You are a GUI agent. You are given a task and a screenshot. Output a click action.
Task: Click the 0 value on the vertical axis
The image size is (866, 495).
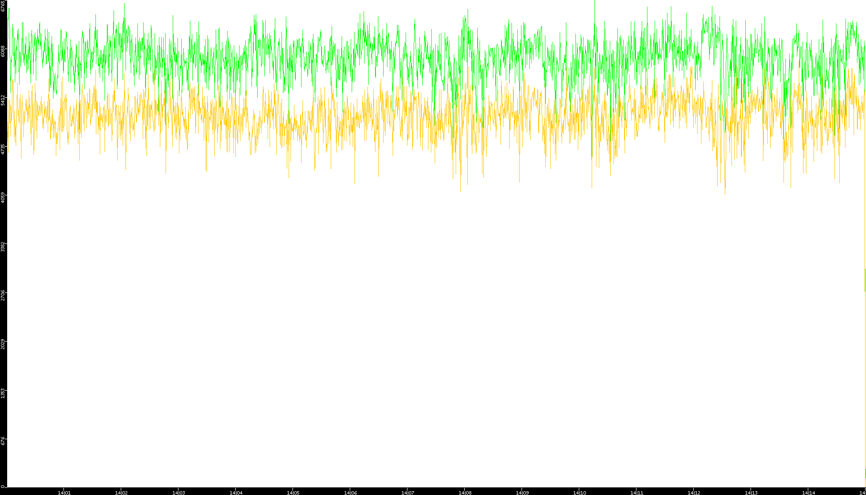click(x=3, y=486)
